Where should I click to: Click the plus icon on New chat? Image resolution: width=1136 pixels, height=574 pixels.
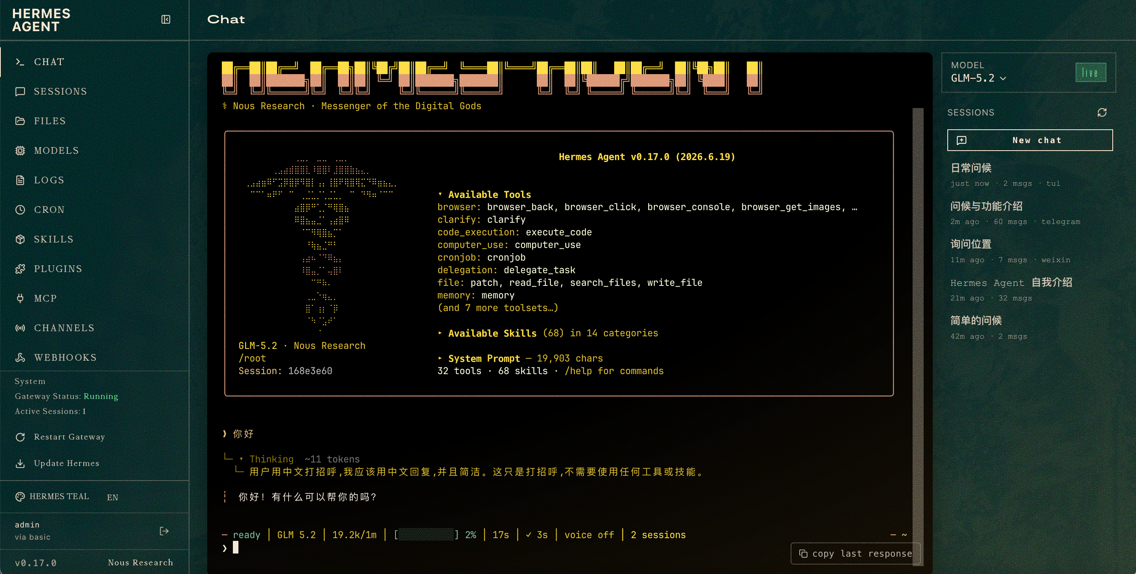pos(962,140)
